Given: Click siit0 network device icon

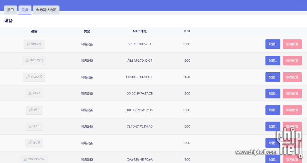Looking at the screenshot, I should pos(30,126).
